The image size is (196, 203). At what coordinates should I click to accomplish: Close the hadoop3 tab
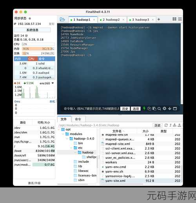click(153, 20)
